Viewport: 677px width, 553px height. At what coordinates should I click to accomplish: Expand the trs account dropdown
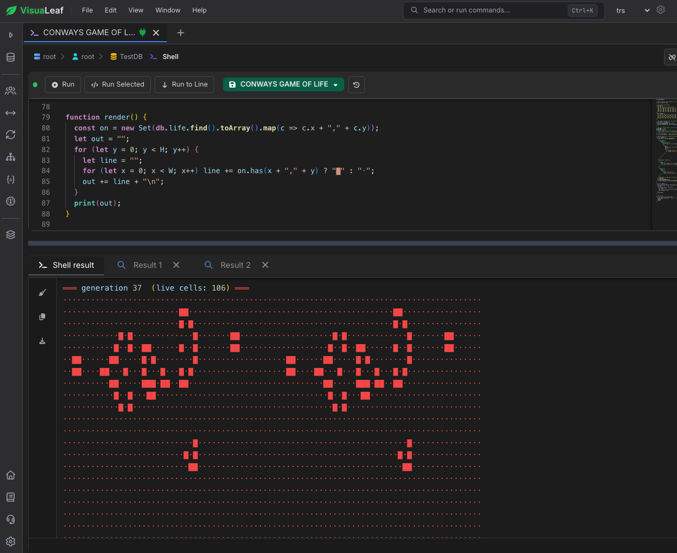(x=633, y=10)
